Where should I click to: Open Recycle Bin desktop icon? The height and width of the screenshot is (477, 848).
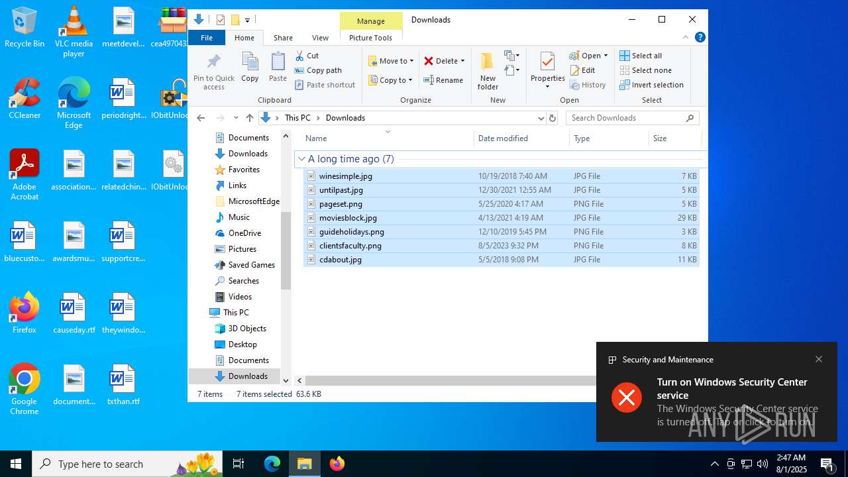point(25,28)
